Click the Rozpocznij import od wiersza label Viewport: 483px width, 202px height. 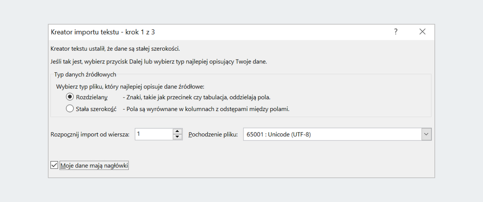tap(90, 135)
